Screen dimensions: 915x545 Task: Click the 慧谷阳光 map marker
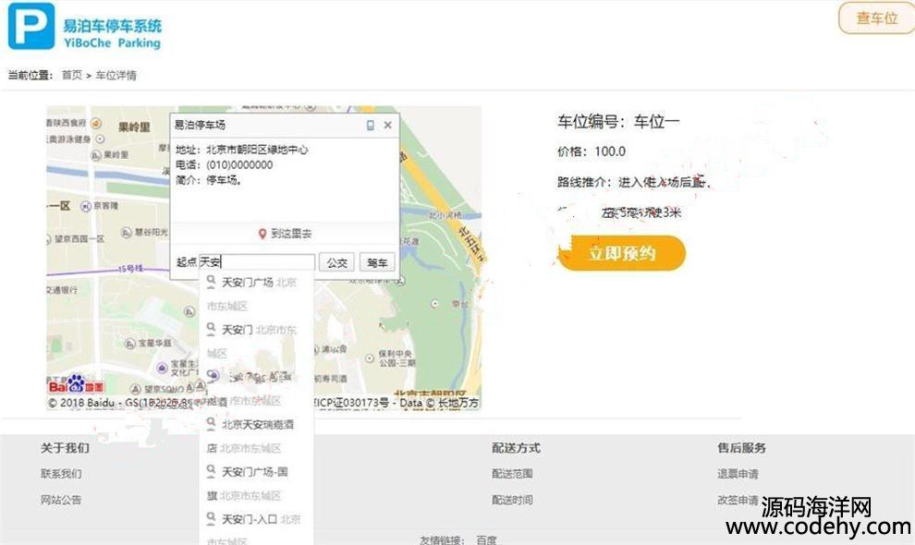127,232
